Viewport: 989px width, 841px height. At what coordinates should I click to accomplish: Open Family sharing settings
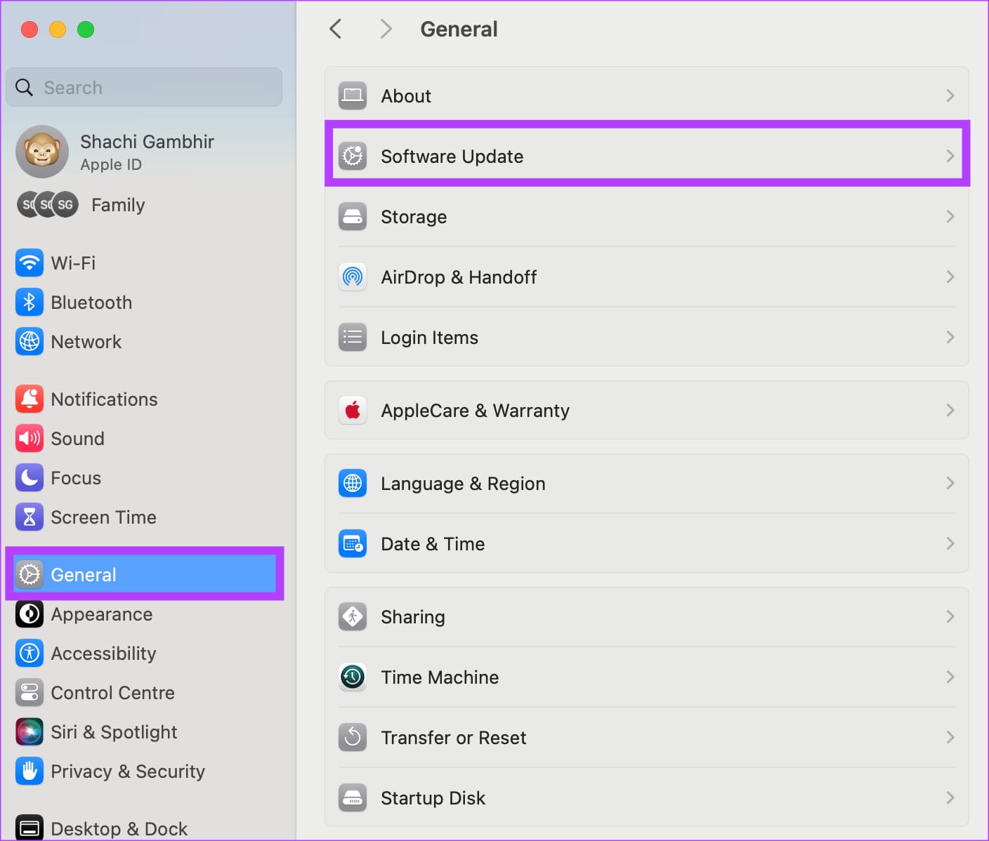click(x=117, y=205)
